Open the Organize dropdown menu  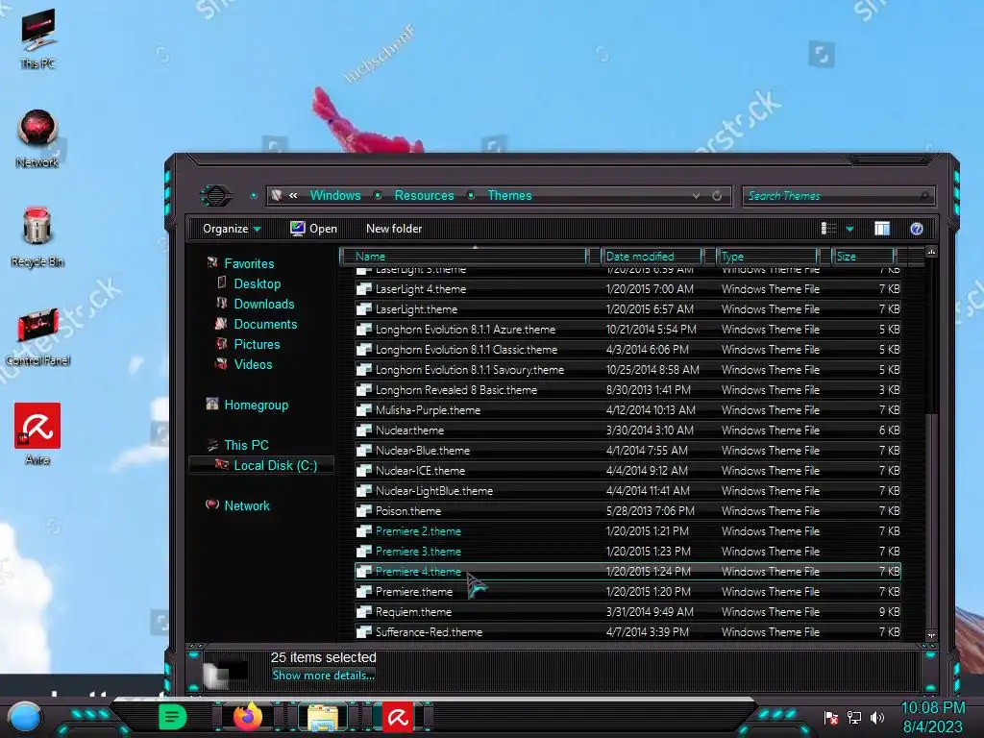232,229
